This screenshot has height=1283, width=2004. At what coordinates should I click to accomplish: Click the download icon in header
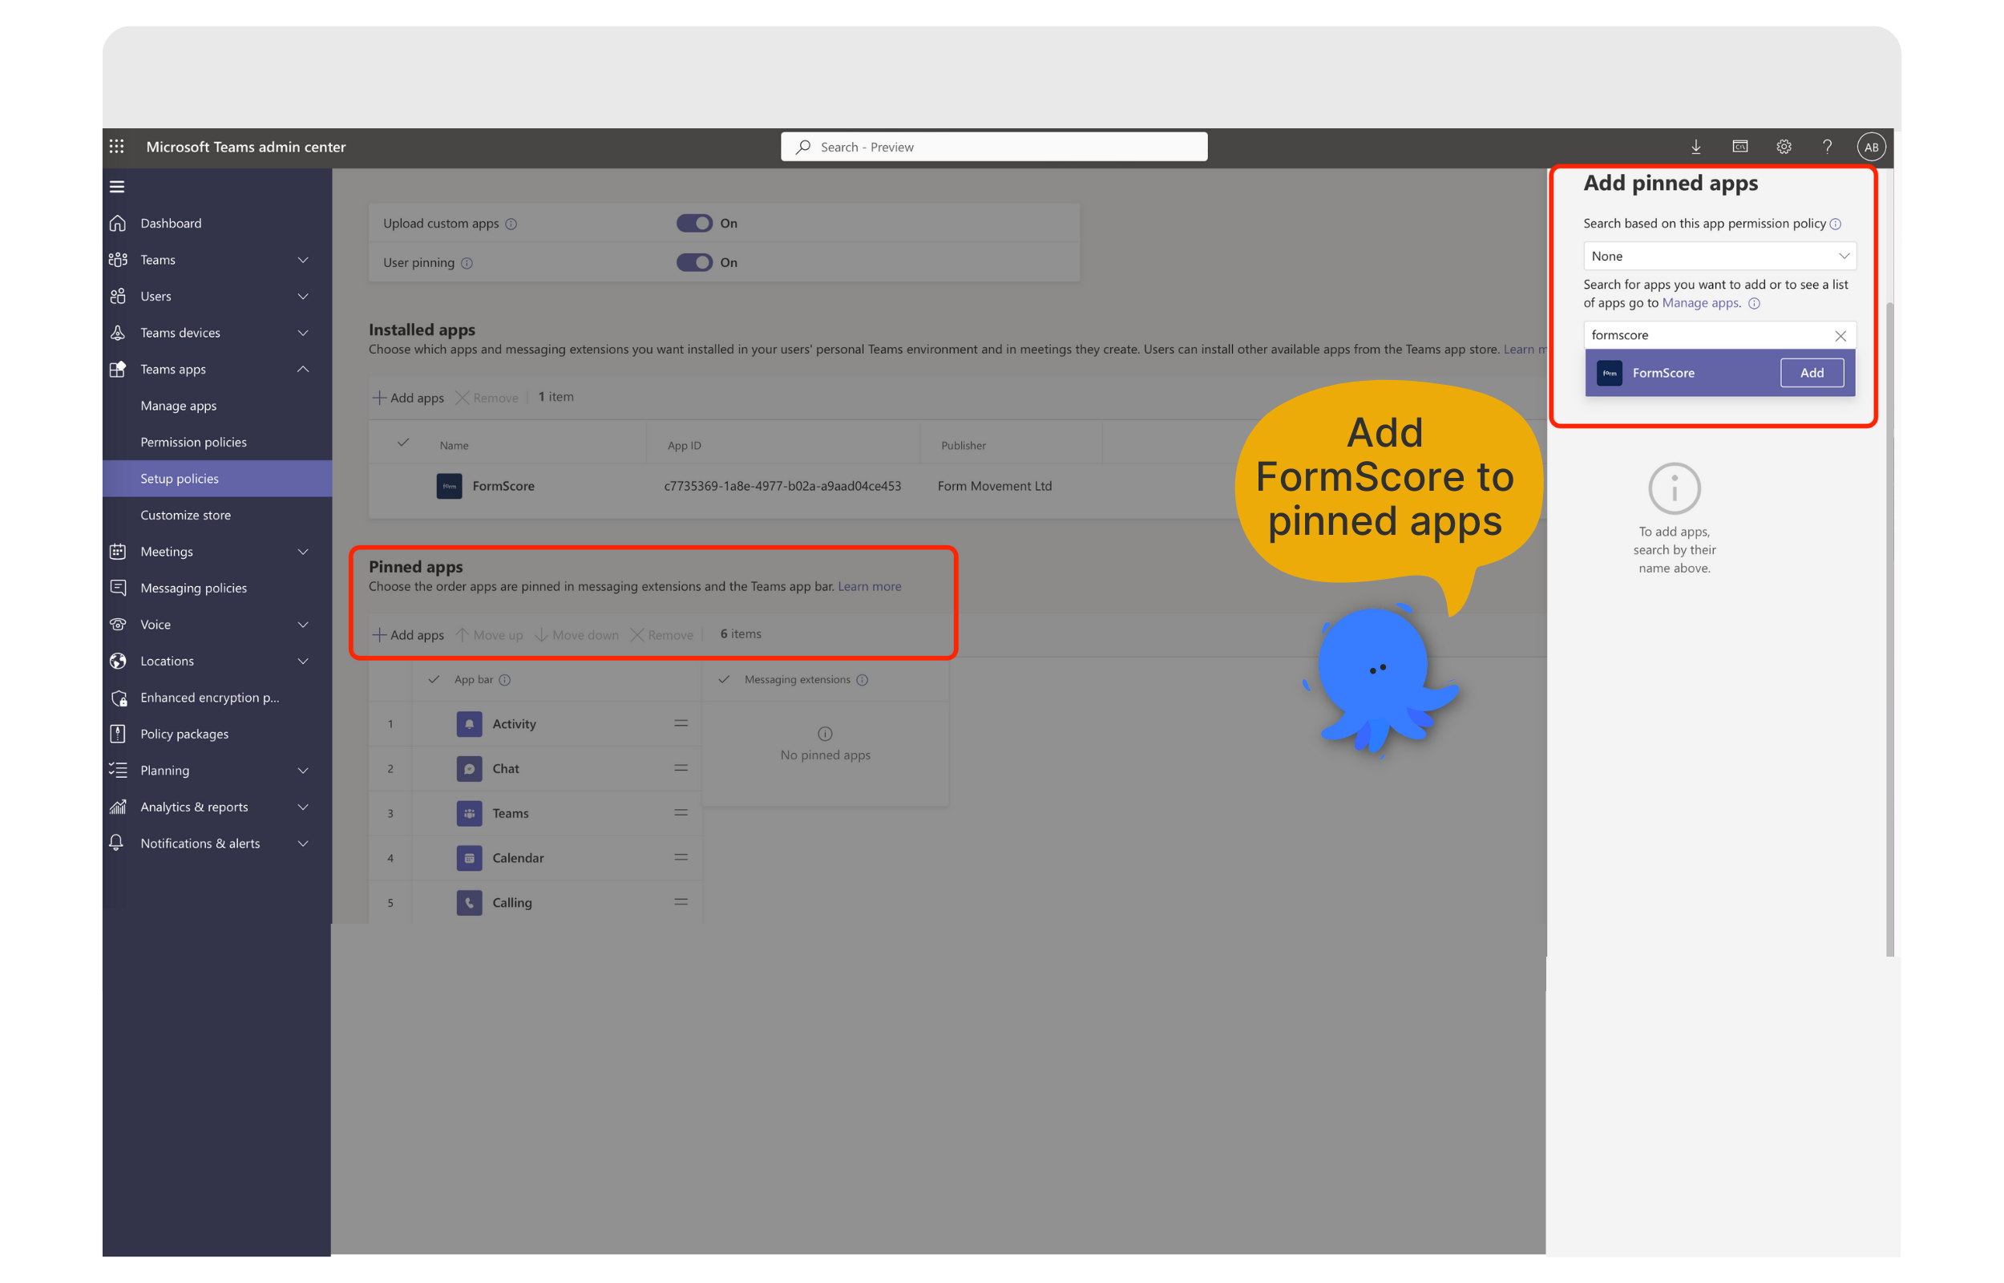tap(1695, 147)
